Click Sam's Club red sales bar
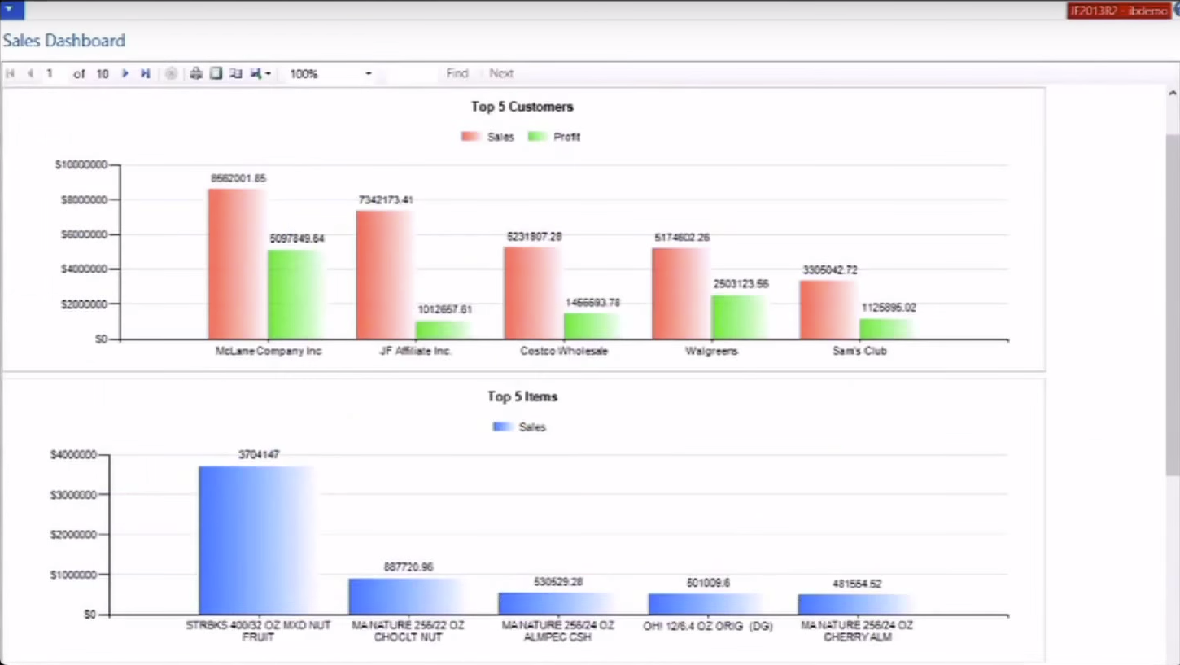The image size is (1180, 665). coord(829,310)
